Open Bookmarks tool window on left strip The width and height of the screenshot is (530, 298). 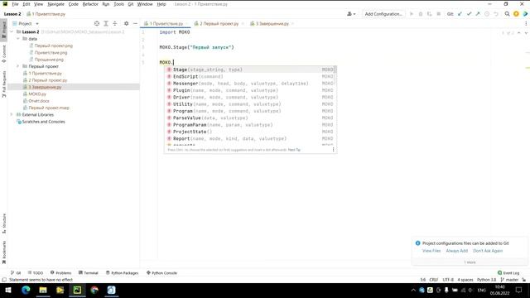[3, 252]
